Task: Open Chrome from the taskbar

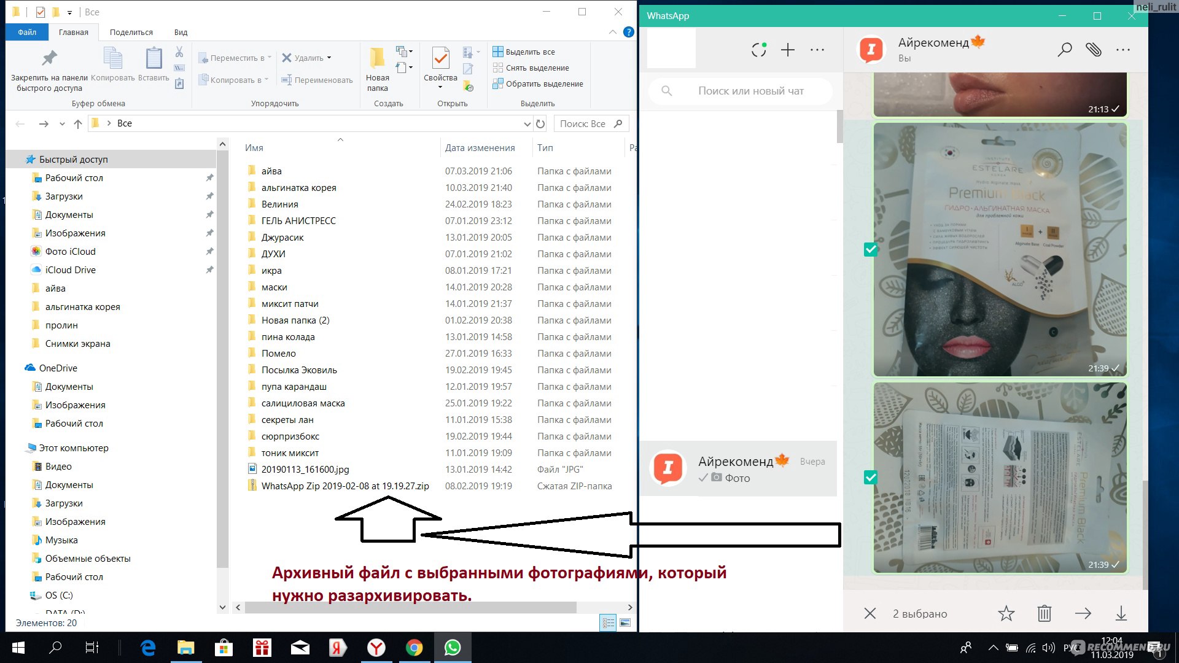Action: [414, 648]
